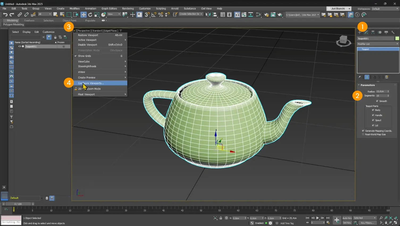This screenshot has height=226, width=400.
Task: Uncheck the Handle teapot part
Action: pos(373,115)
